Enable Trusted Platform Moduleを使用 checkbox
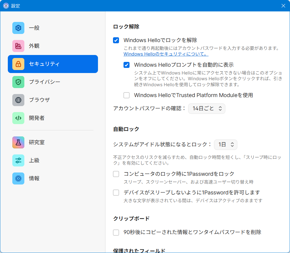 (x=127, y=95)
